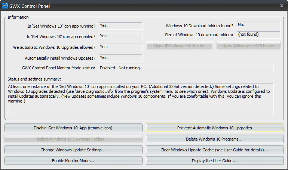Click the '(not found)' size field
The width and height of the screenshot is (288, 170).
point(258,35)
